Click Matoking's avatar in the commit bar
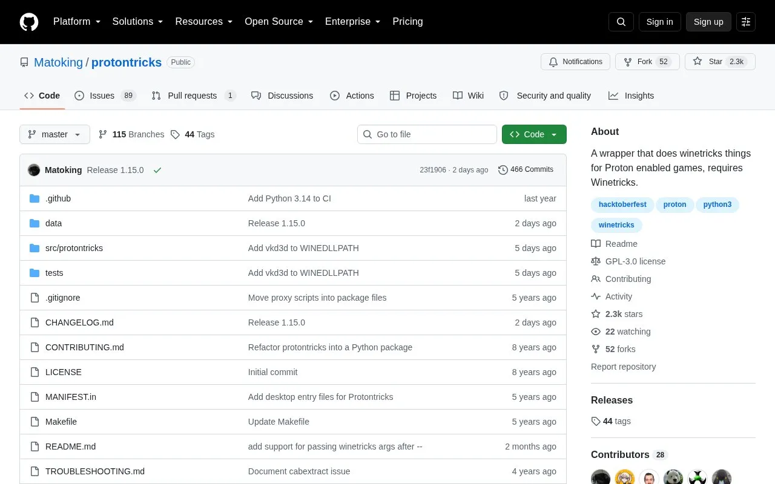The height and width of the screenshot is (484, 775). click(x=34, y=170)
